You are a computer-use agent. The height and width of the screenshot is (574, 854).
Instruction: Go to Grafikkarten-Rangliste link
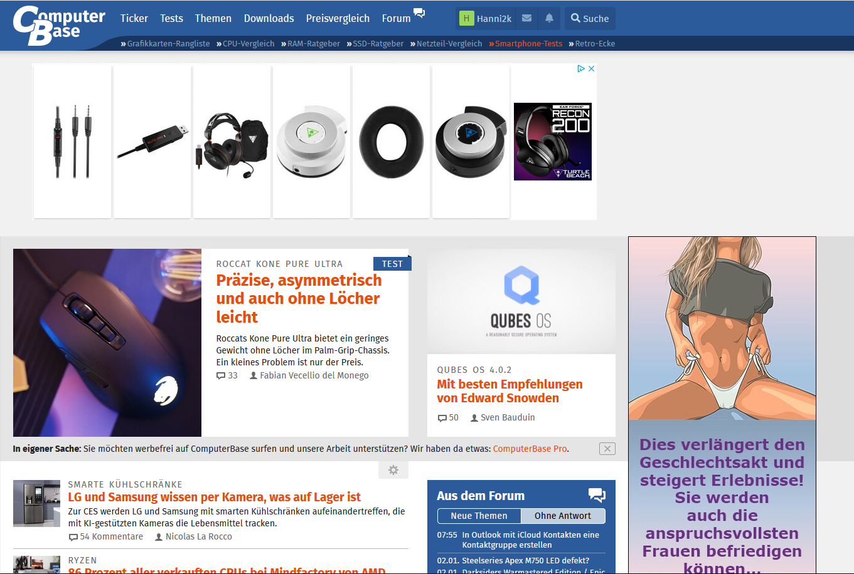[x=166, y=44]
